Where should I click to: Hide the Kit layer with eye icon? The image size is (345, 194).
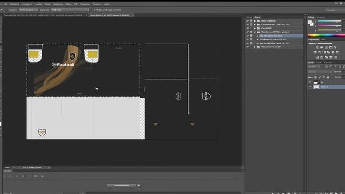click(310, 82)
